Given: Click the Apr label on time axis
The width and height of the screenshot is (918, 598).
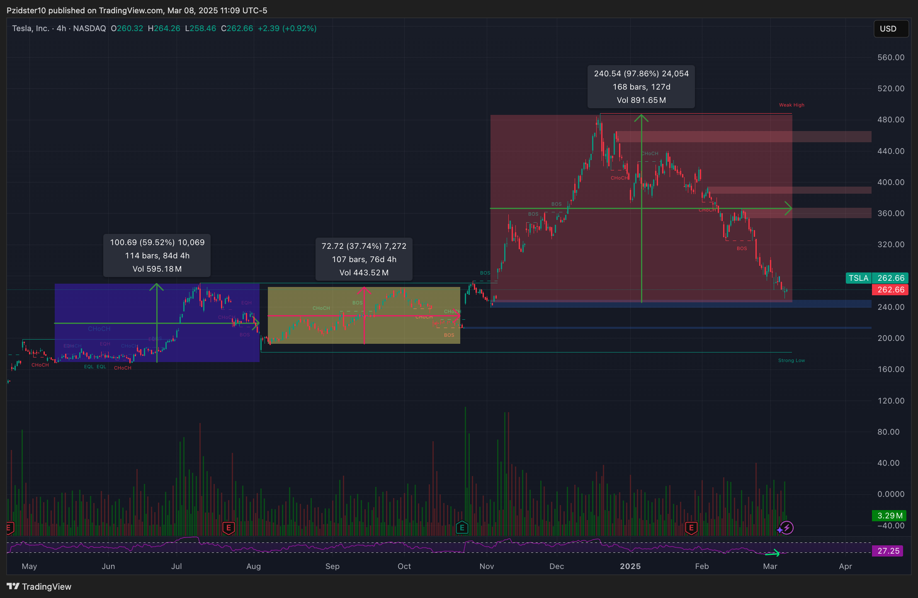Looking at the screenshot, I should click(x=845, y=566).
